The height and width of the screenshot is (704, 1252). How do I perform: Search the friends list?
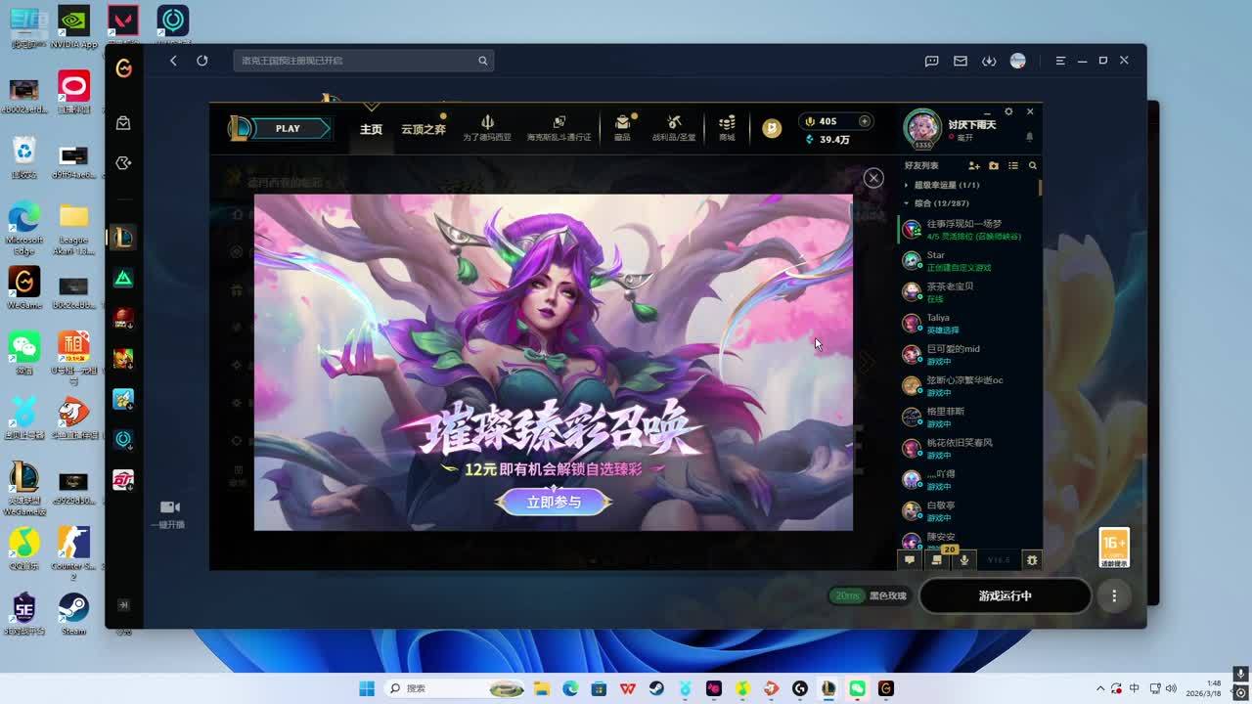pos(1032,166)
